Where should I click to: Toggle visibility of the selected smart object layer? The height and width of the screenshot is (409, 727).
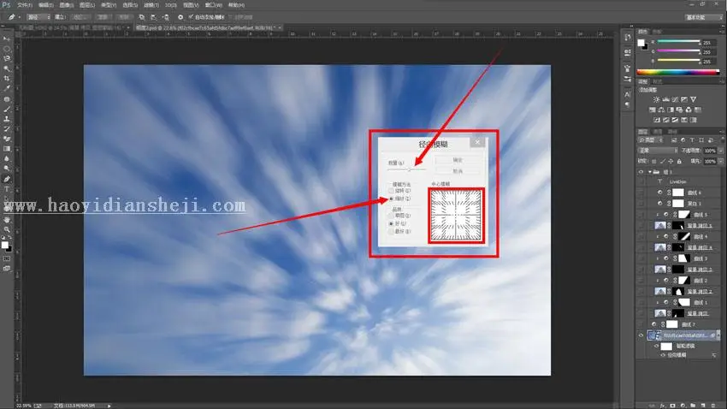pyautogui.click(x=641, y=335)
